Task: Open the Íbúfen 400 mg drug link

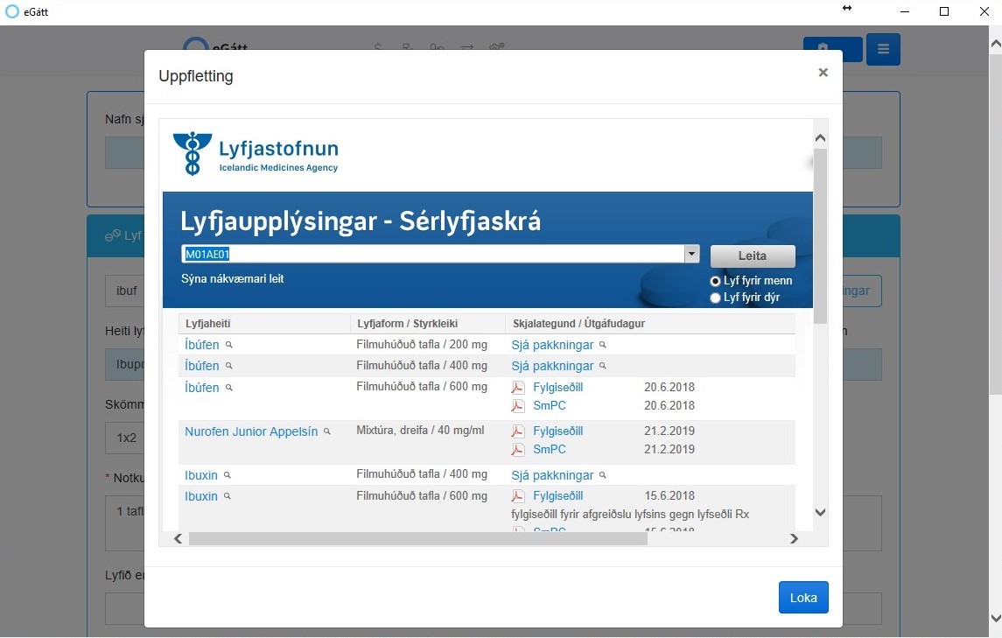Action: 202,366
